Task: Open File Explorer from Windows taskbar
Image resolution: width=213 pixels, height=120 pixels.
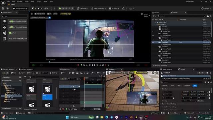Action: coord(102,117)
